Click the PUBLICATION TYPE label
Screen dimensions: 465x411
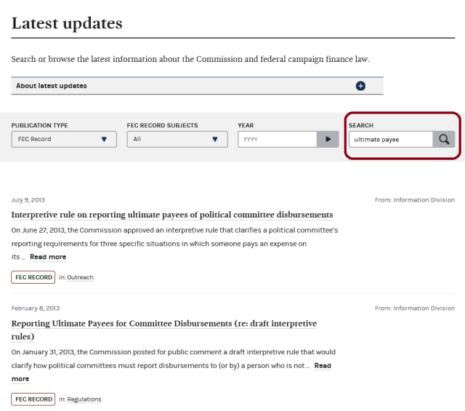[x=40, y=125]
